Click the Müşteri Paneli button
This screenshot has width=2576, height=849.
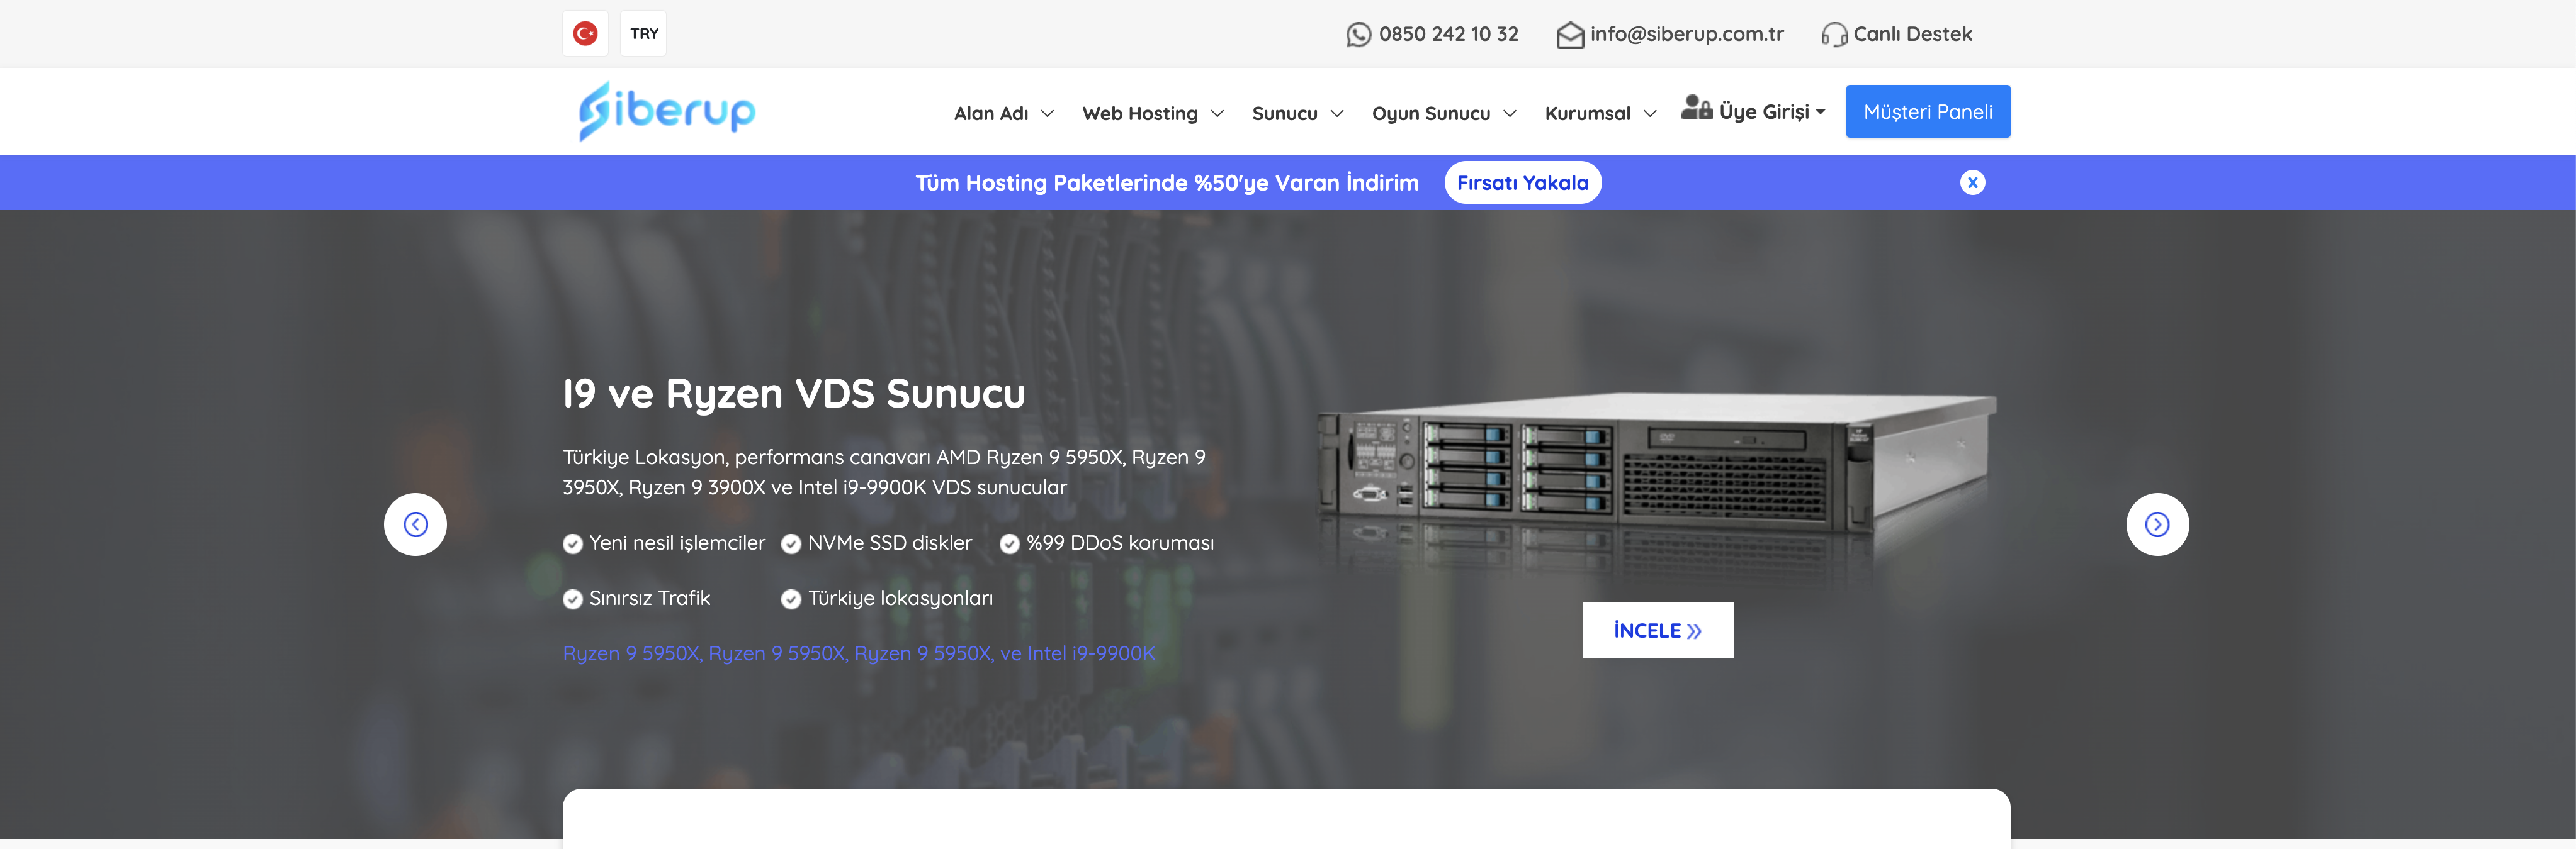[1927, 112]
